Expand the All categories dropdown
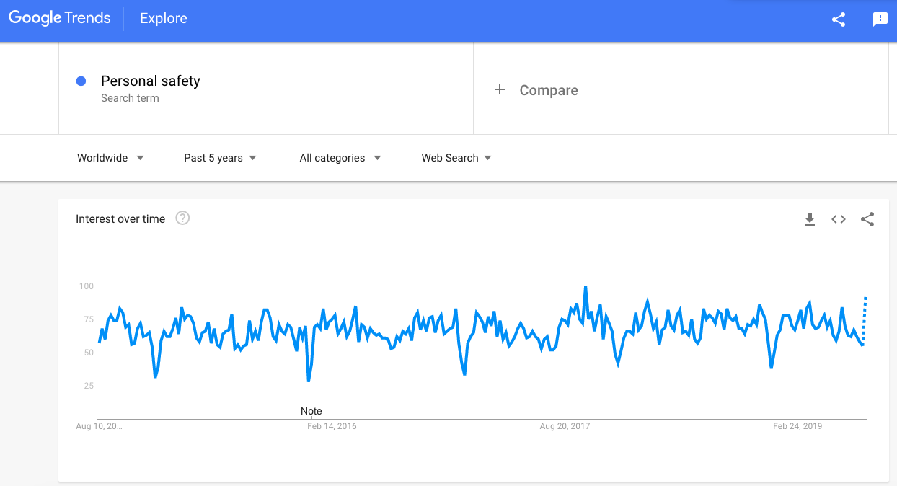Screen dimensions: 897x486 point(340,158)
